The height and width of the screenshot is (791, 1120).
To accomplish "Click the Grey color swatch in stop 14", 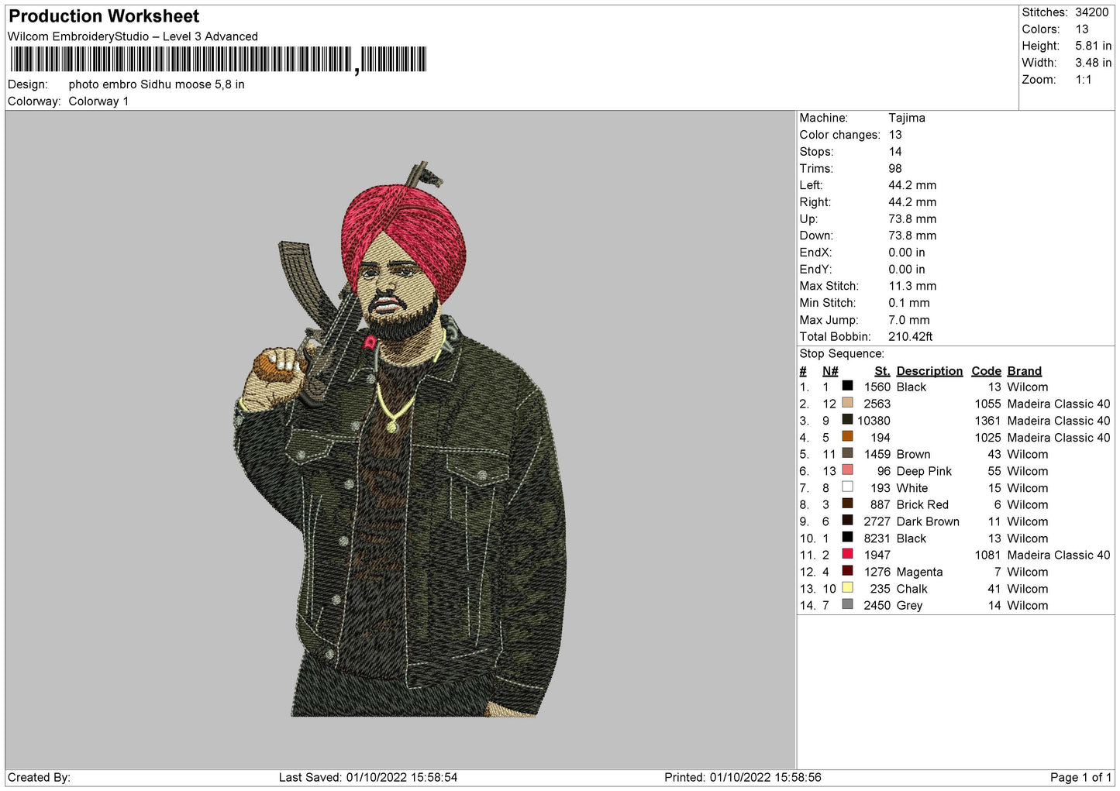I will [x=847, y=604].
